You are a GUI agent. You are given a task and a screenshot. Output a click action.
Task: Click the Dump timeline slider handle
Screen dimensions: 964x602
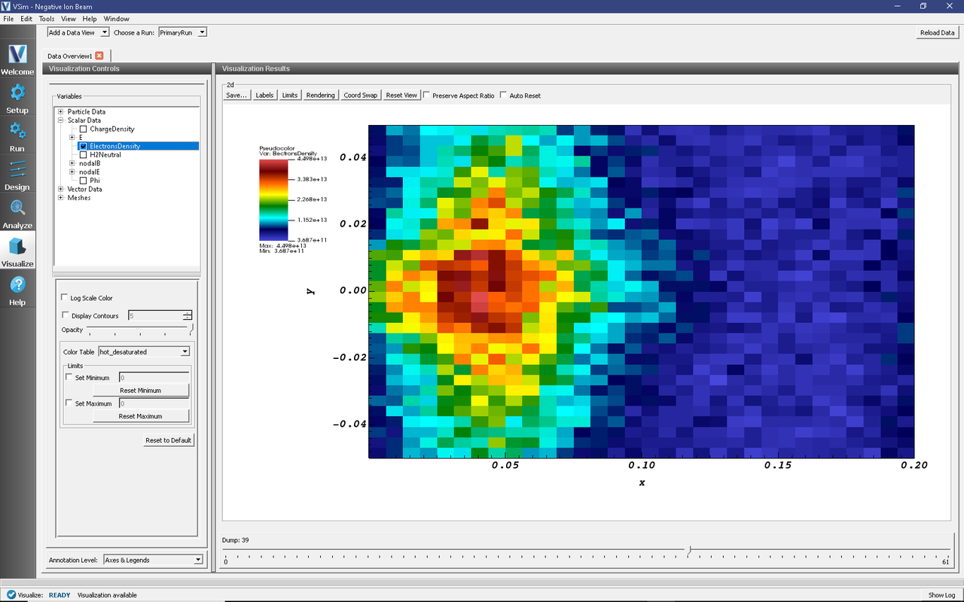[x=688, y=552]
